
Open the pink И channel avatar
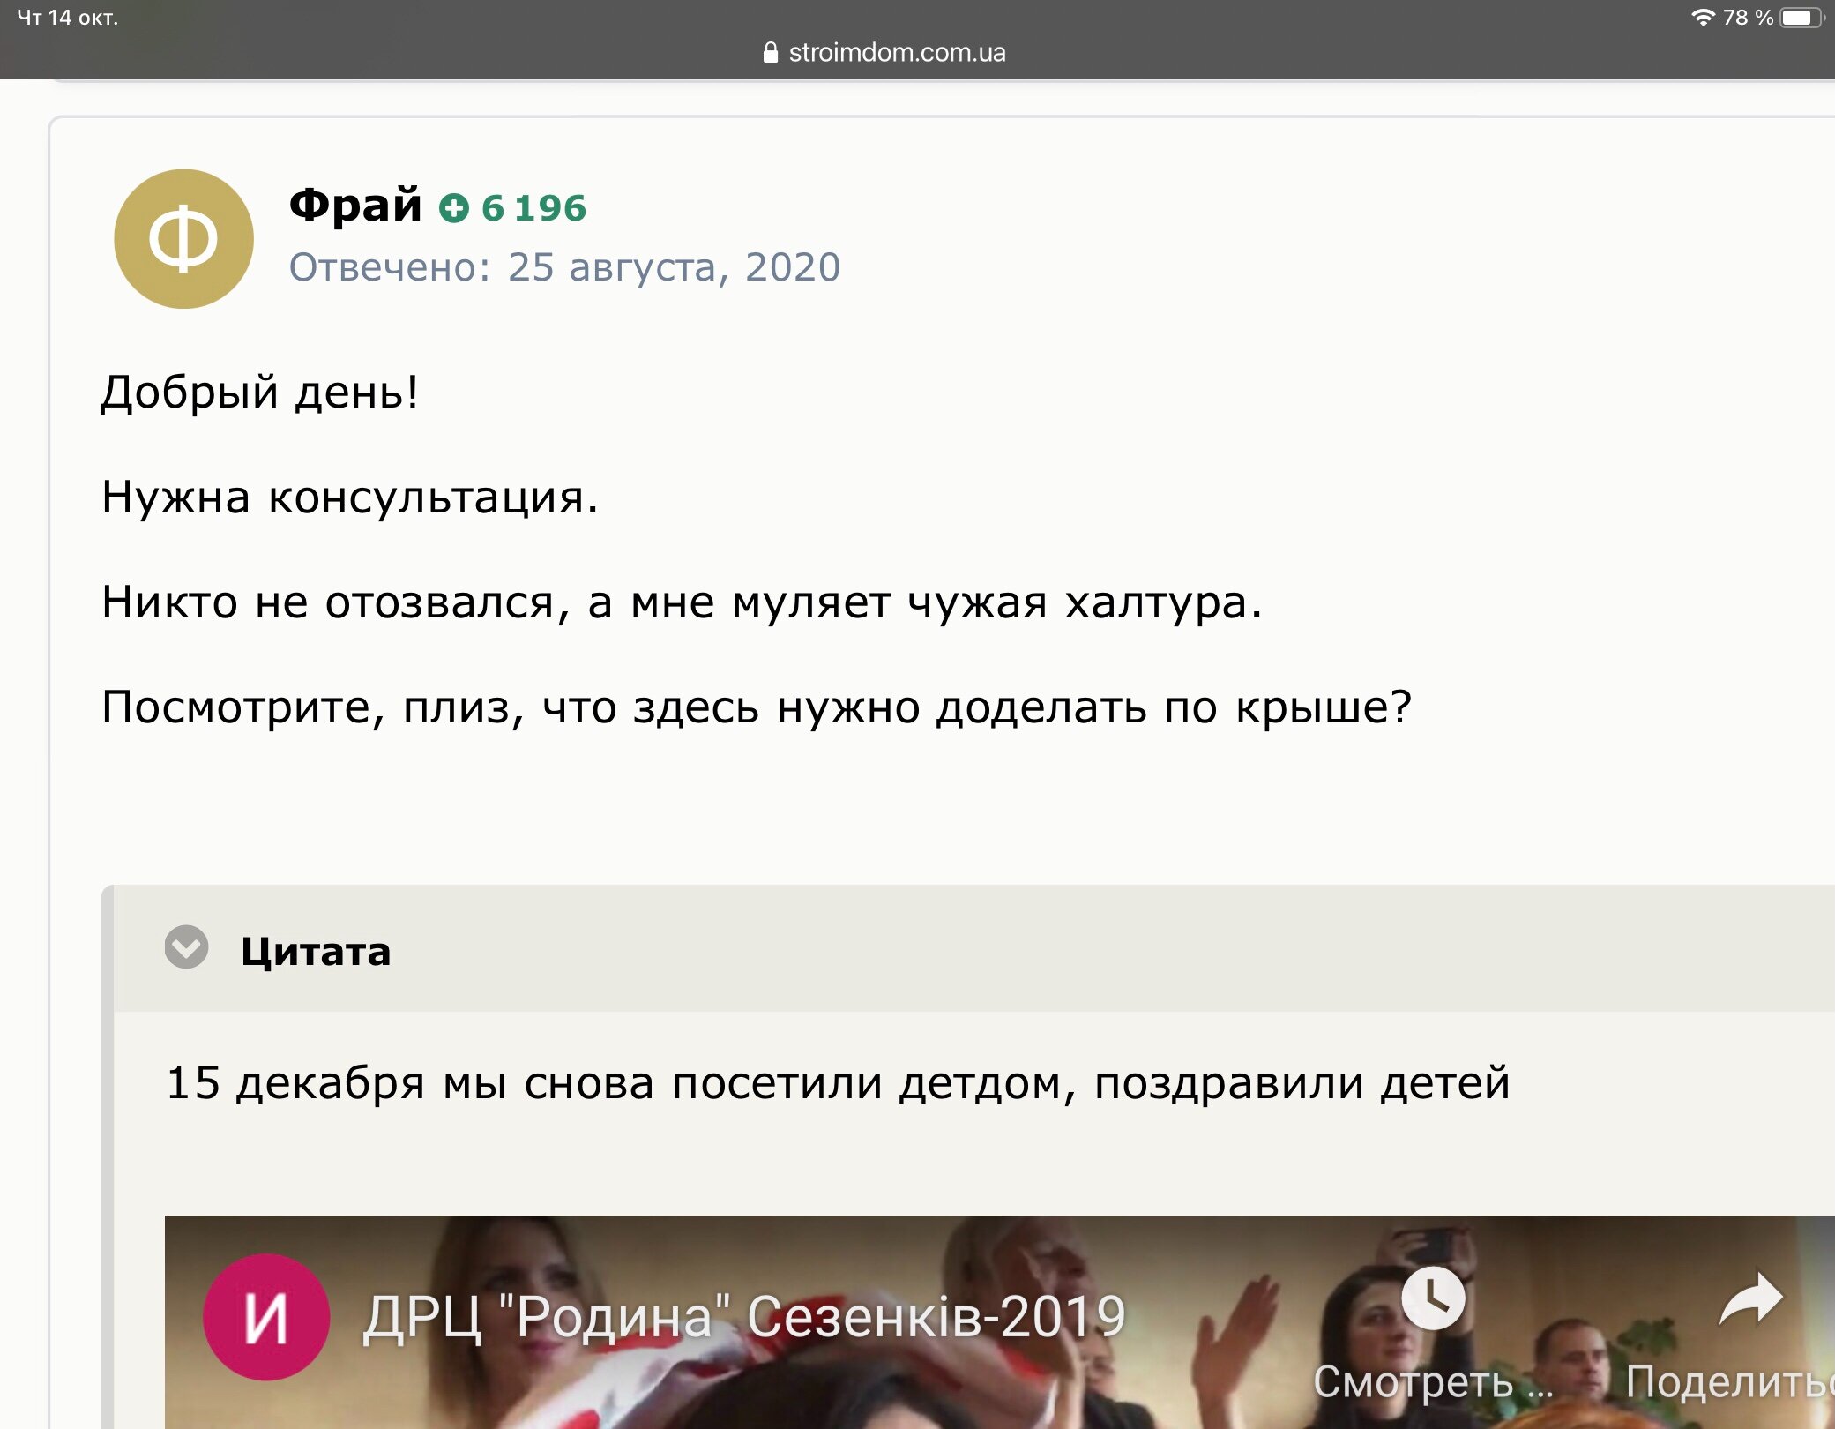click(x=266, y=1317)
